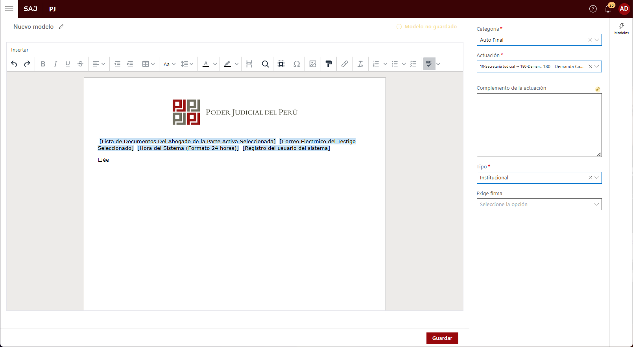Insert a special character with omega icon
This screenshot has width=633, height=347.
pos(297,64)
